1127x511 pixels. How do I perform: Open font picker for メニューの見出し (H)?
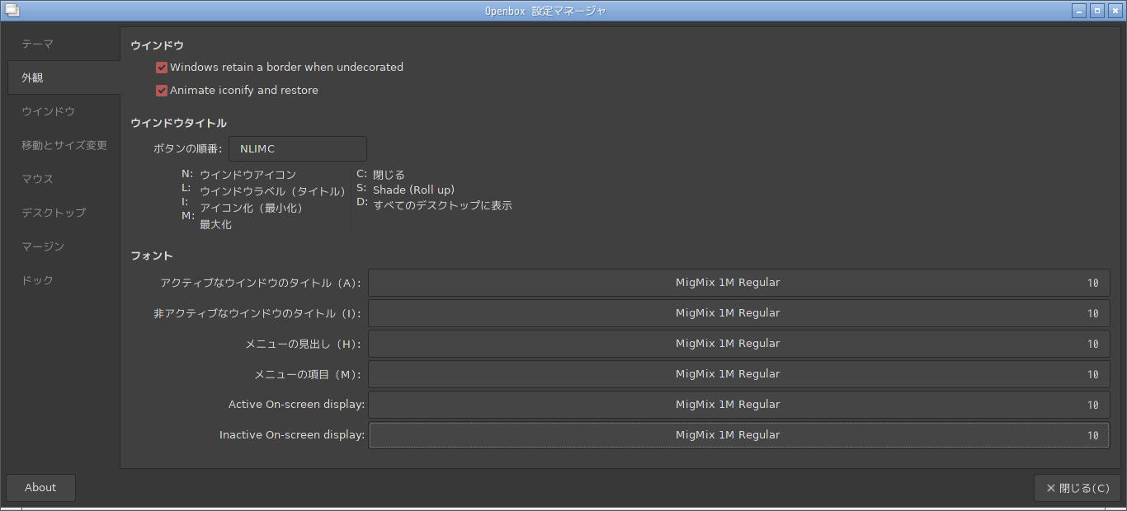(x=738, y=344)
